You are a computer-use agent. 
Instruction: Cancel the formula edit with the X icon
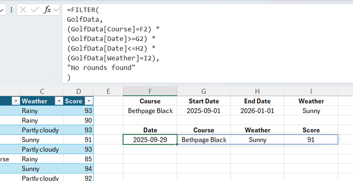pyautogui.click(x=23, y=10)
